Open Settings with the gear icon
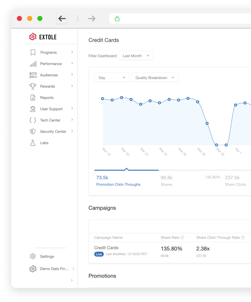Image resolution: width=251 pixels, height=302 pixels. tap(33, 256)
